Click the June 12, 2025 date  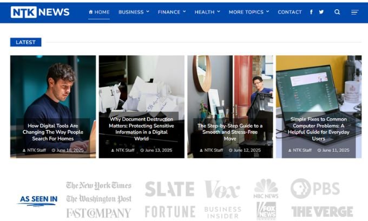coord(245,150)
